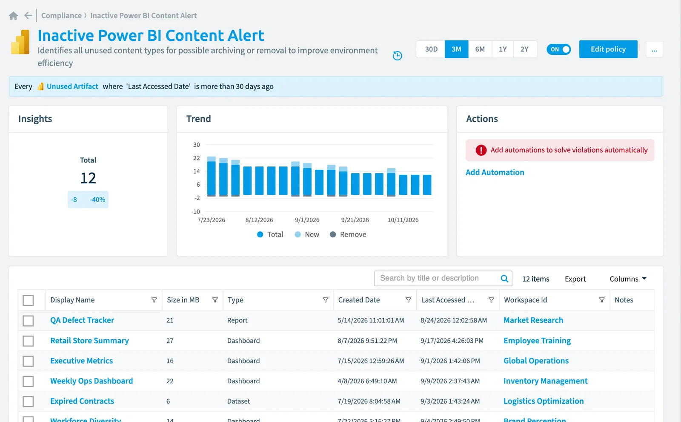The width and height of the screenshot is (681, 422).
Task: Switch to the 1Y time range
Action: [503, 49]
